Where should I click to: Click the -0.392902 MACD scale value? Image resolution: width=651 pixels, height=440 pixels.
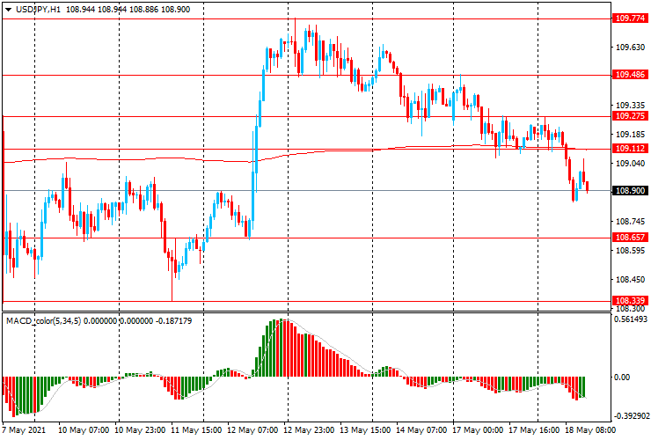pos(631,415)
